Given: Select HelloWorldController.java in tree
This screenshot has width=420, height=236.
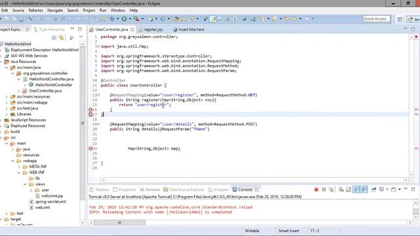Looking at the screenshot, I should point(49,79).
